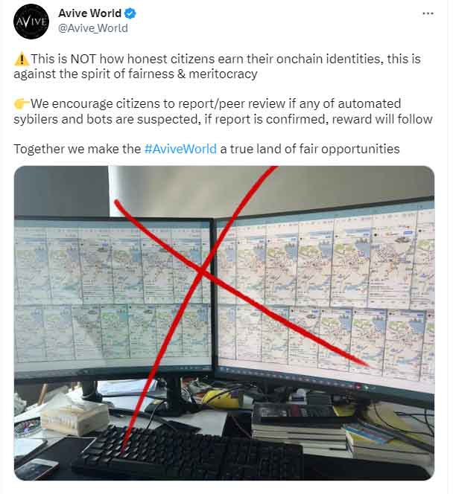Click the pointing hand emoji
This screenshot has height=494, width=453.
pos(21,103)
